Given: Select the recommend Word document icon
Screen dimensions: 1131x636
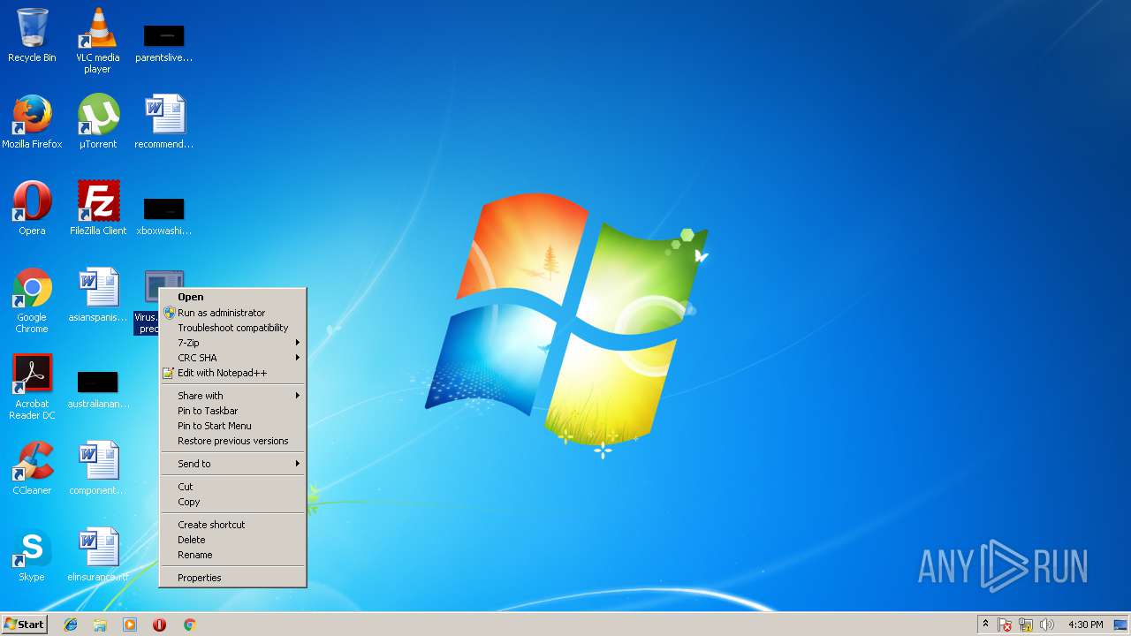Looking at the screenshot, I should click(163, 122).
